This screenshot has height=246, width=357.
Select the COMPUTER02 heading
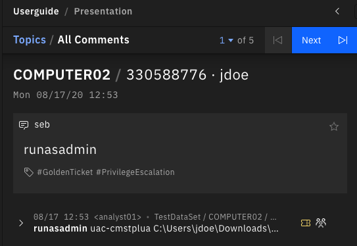click(x=62, y=75)
